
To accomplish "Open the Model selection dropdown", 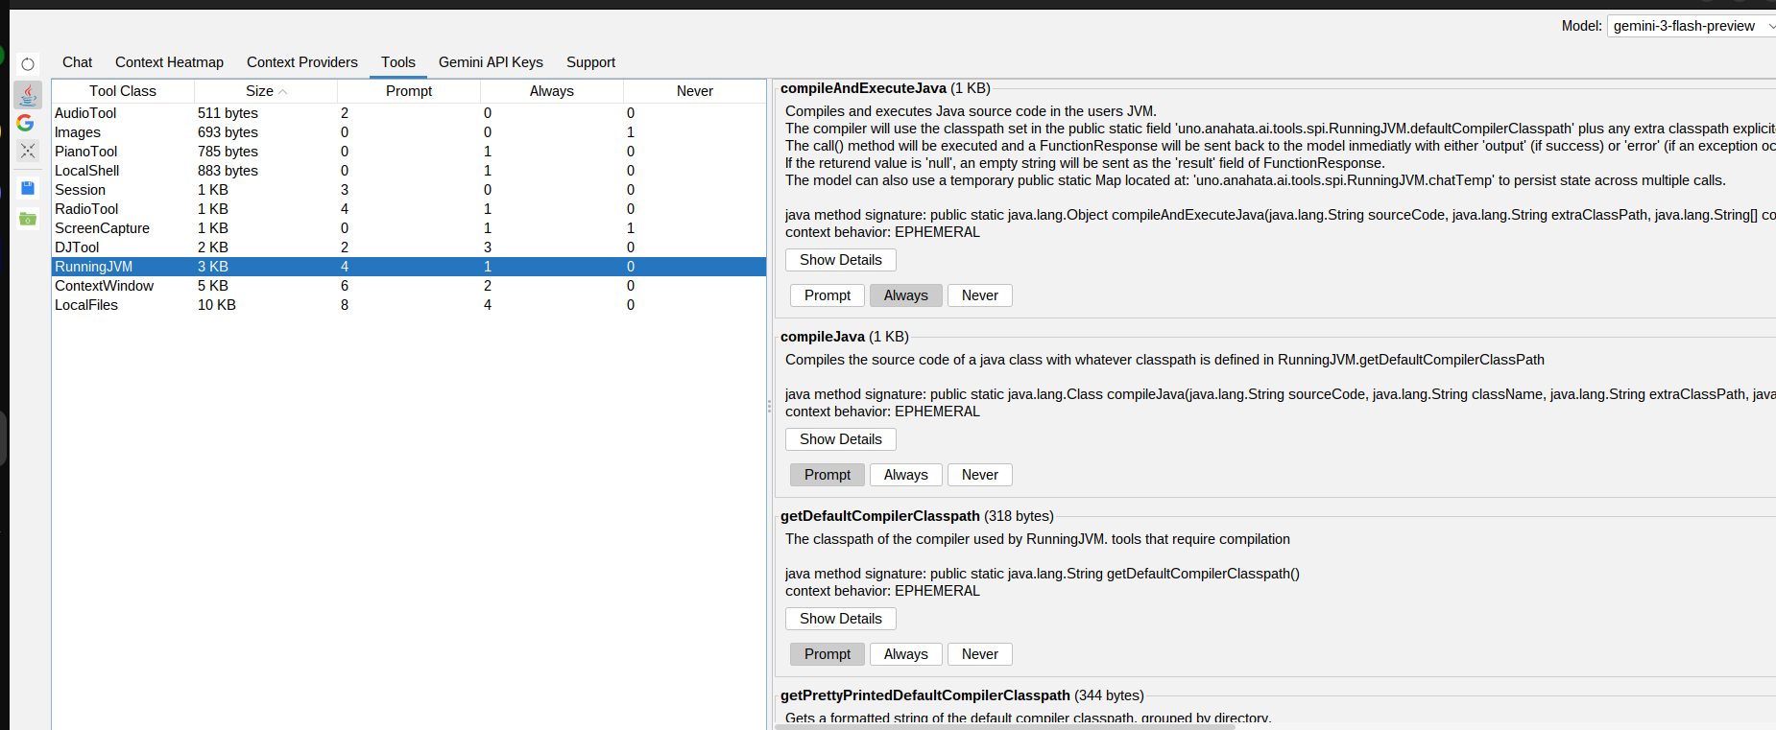I will (1692, 26).
